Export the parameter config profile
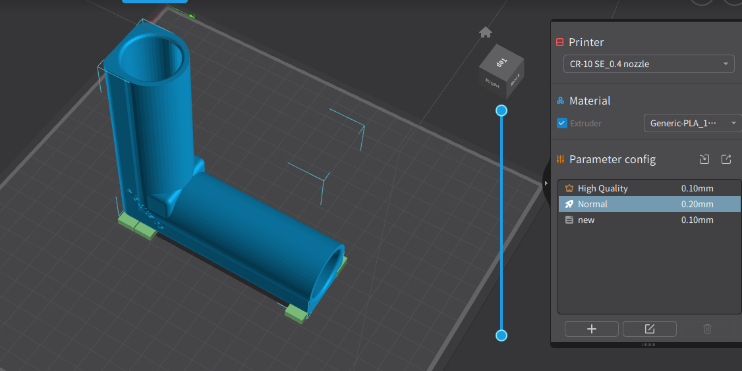Viewport: 742px width, 371px height. (x=726, y=159)
